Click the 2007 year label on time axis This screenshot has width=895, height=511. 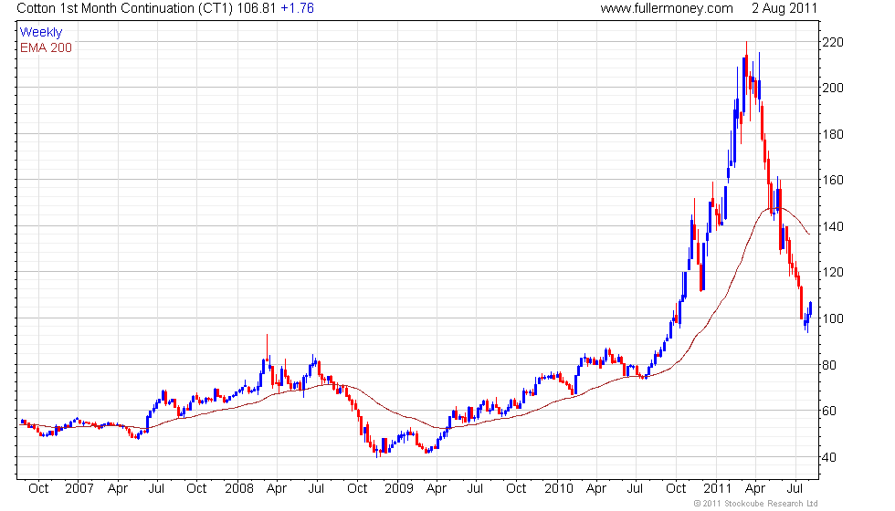79,489
